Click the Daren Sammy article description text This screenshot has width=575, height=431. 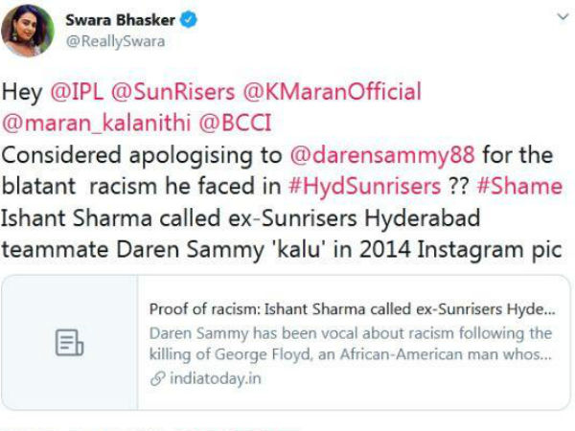click(x=351, y=344)
